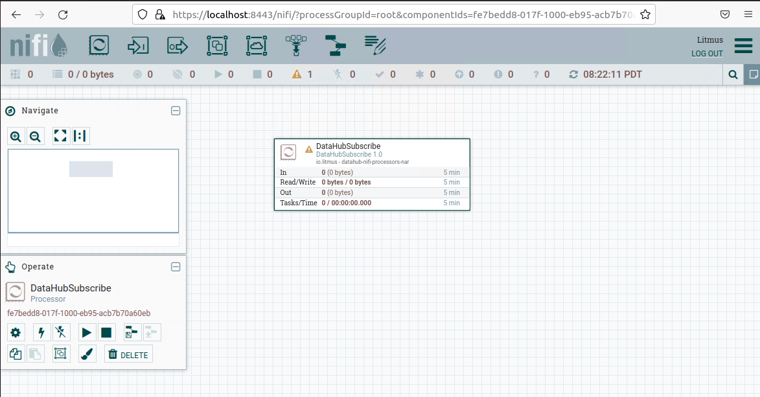
Task: Set zoom to actual size in the Navigate panel
Action: (x=80, y=136)
